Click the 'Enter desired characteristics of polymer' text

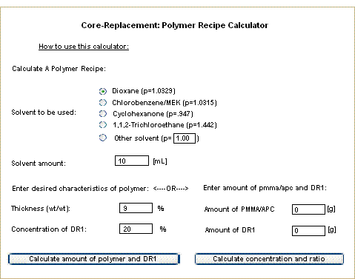[x=80, y=189]
